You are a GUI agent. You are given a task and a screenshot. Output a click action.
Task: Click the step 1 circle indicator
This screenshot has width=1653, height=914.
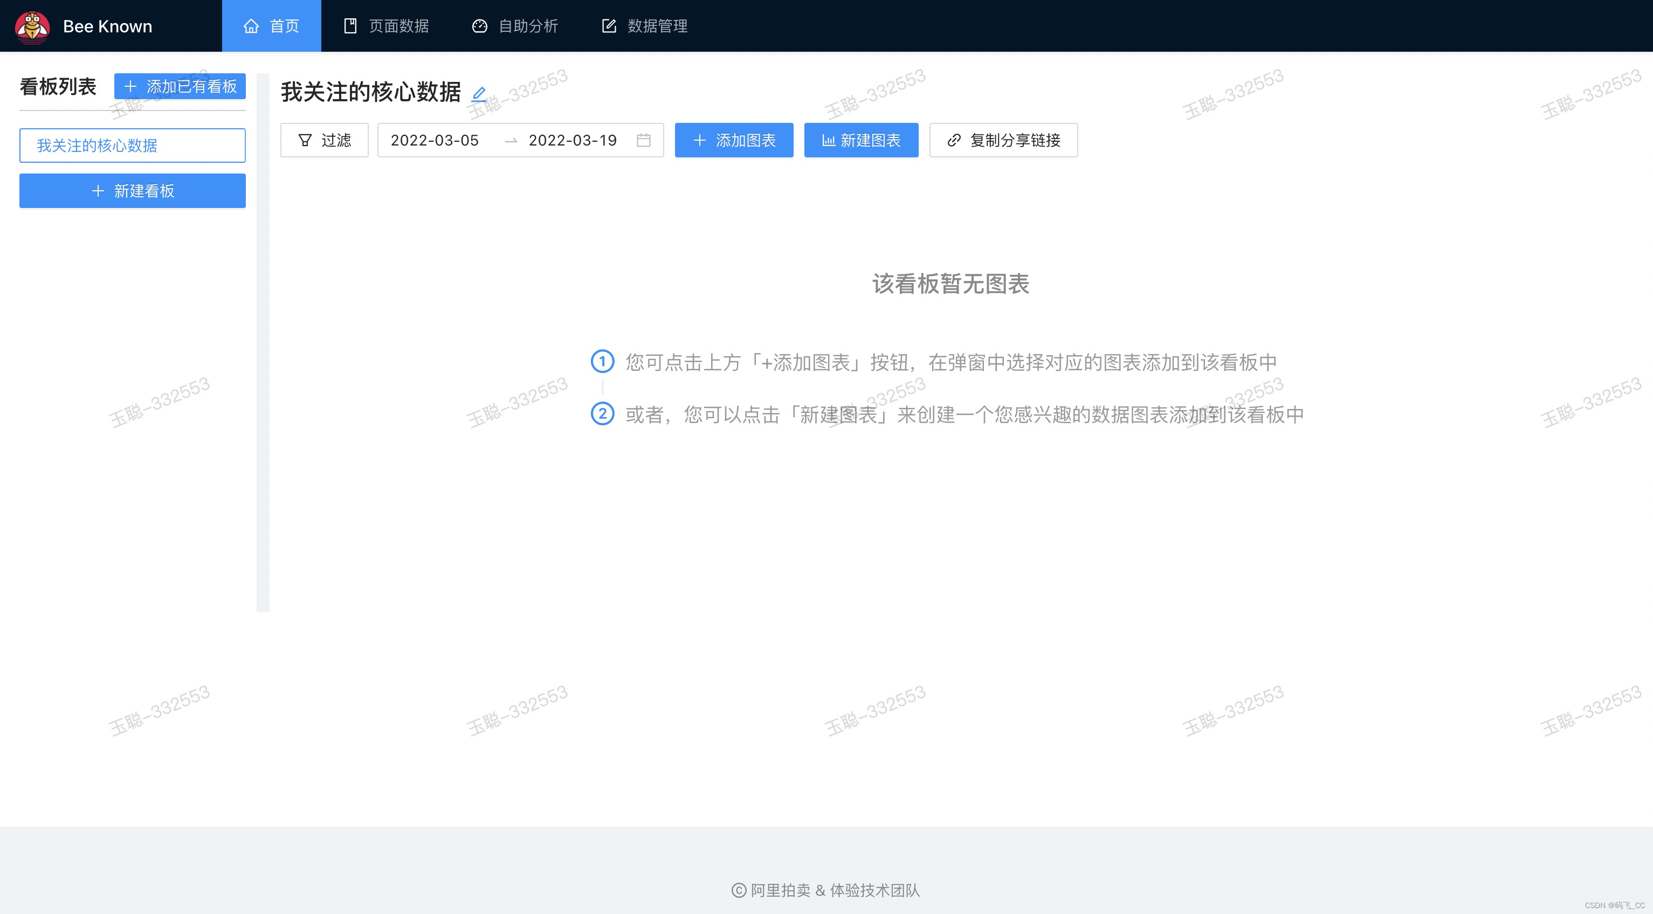coord(602,361)
